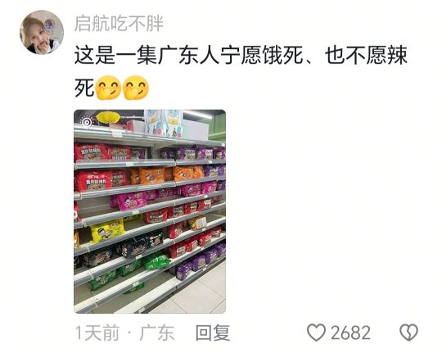Viewport: 442px width, 353px height.
Task: Open the supermarket shelf photo attachment
Action: [150, 211]
